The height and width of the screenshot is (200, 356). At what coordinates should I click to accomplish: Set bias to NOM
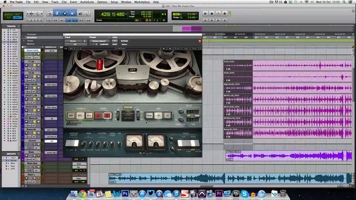[x=149, y=116]
